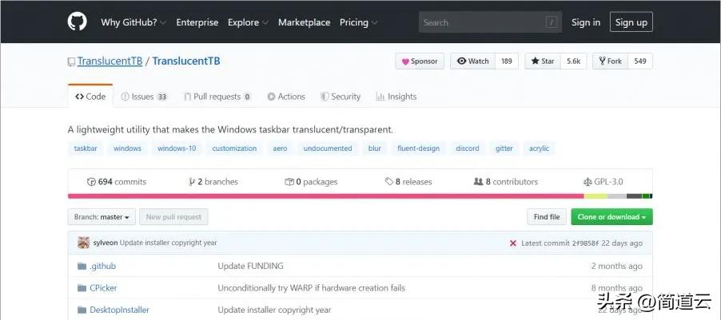Expand the Why GitHub? menu
721x320 pixels.
(133, 22)
